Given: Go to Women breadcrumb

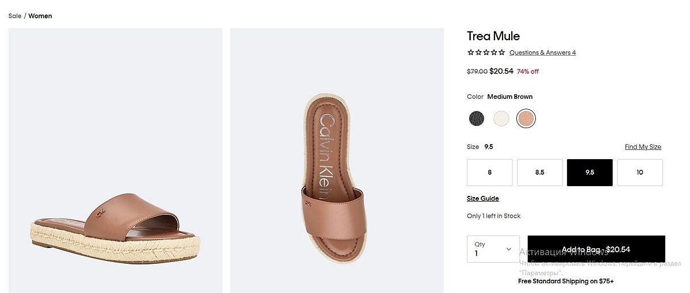Looking at the screenshot, I should point(40,16).
